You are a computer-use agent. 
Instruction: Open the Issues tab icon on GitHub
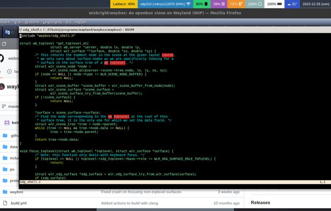[x=9, y=72]
